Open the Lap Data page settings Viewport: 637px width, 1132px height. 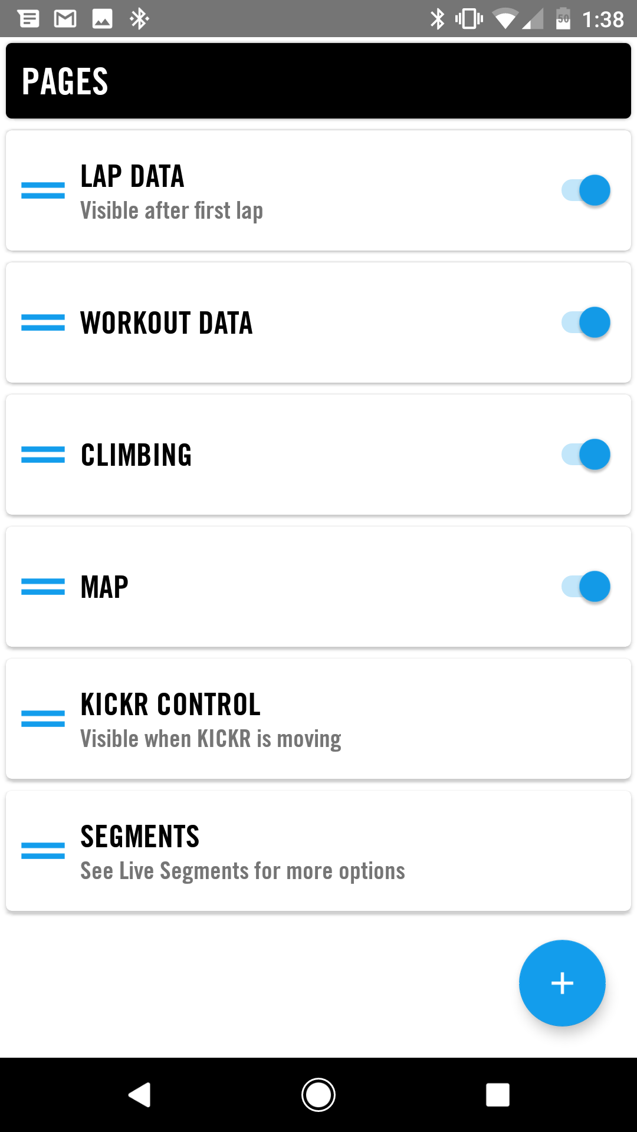(318, 190)
